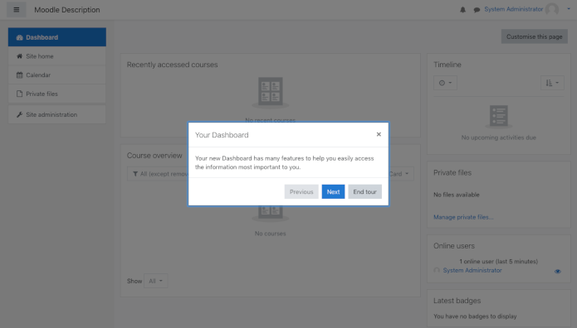Click the Dashboard gauge icon
The image size is (577, 328).
(19, 37)
